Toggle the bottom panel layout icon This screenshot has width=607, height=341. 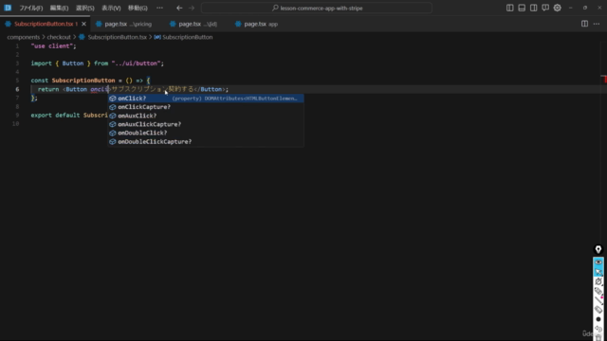(x=522, y=8)
